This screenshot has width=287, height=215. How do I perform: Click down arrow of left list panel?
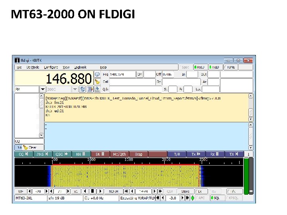pyautogui.click(x=41, y=135)
